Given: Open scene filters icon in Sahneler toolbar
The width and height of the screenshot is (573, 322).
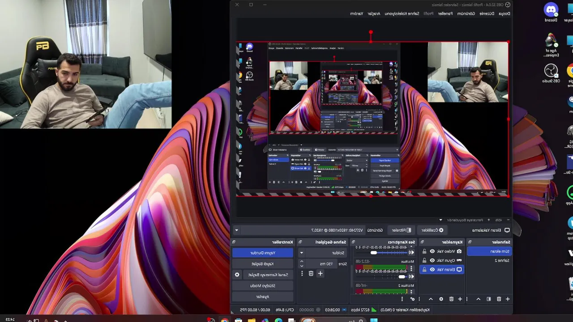Looking at the screenshot, I should coord(488,299).
